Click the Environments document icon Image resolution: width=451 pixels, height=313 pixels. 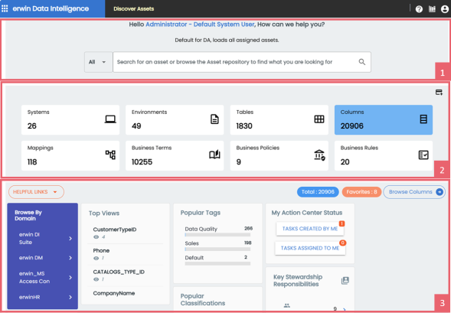[214, 119]
